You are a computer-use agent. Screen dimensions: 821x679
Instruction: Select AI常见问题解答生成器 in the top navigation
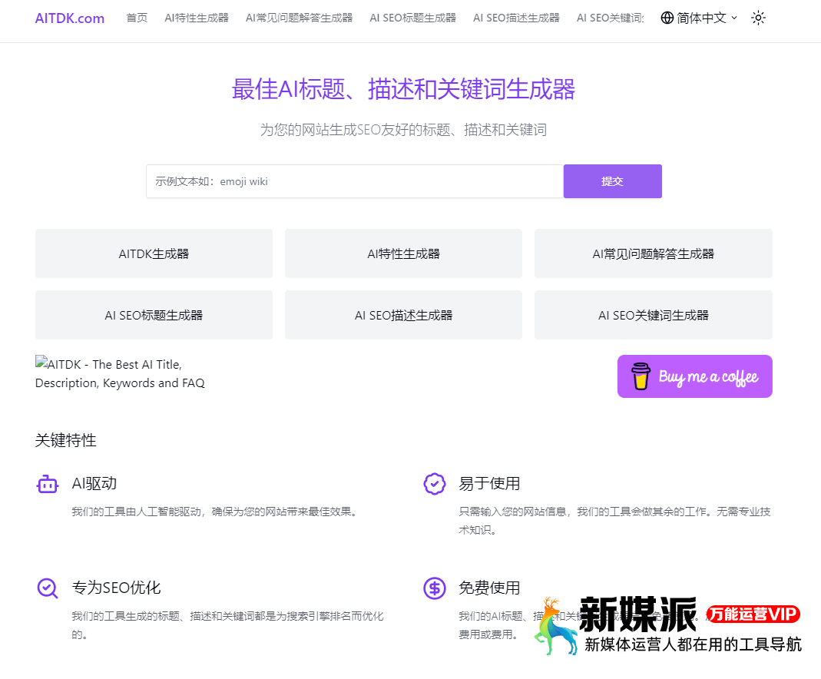(x=300, y=18)
